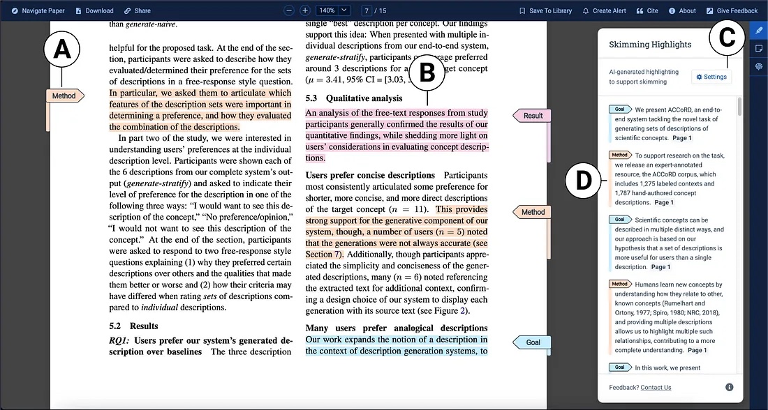Create Alert with the bell button
The image size is (768, 410).
coord(604,10)
